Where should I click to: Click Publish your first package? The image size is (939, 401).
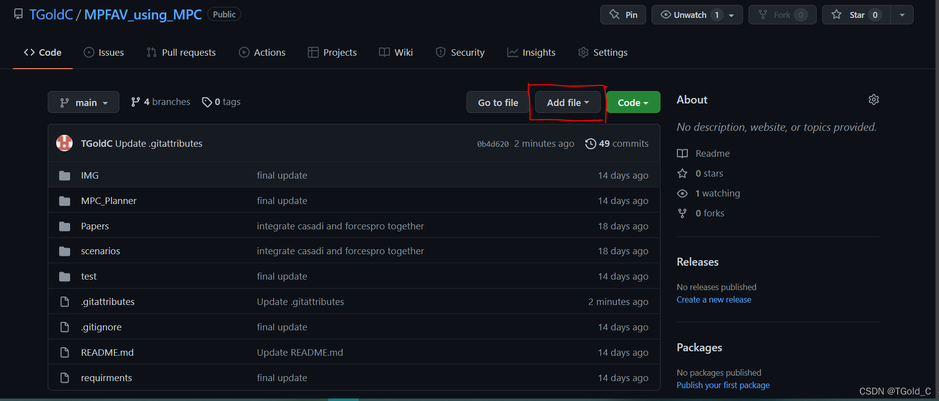[x=723, y=385]
